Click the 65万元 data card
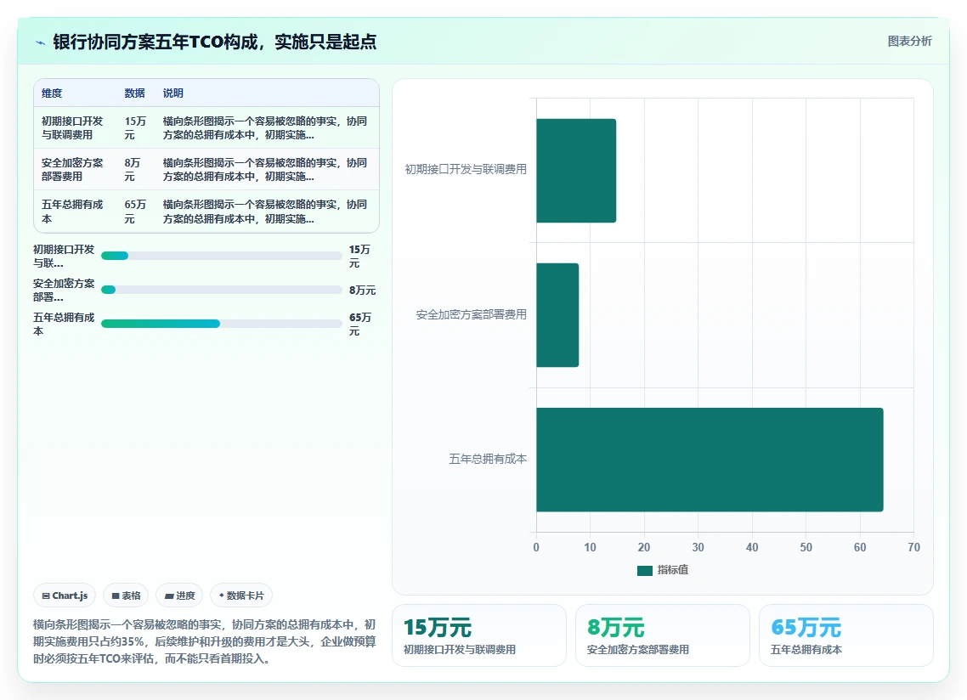 click(x=845, y=635)
